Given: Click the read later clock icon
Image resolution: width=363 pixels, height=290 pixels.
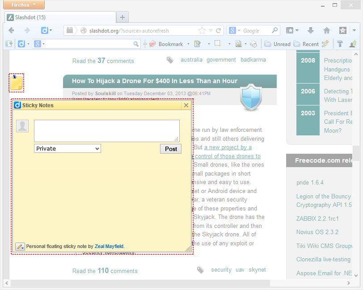Looking at the screenshot, I should tap(253, 44).
